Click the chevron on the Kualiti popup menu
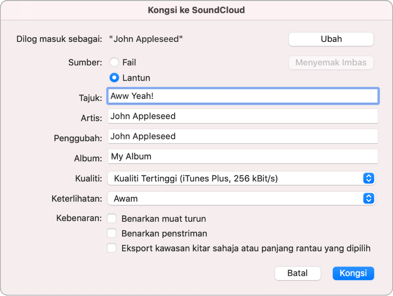Image resolution: width=393 pixels, height=296 pixels. [x=369, y=178]
